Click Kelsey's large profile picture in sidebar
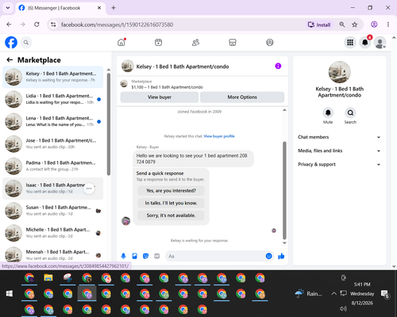Image resolution: width=397 pixels, height=317 pixels. click(340, 72)
